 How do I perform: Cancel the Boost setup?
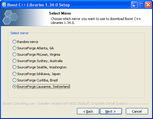point(137,111)
